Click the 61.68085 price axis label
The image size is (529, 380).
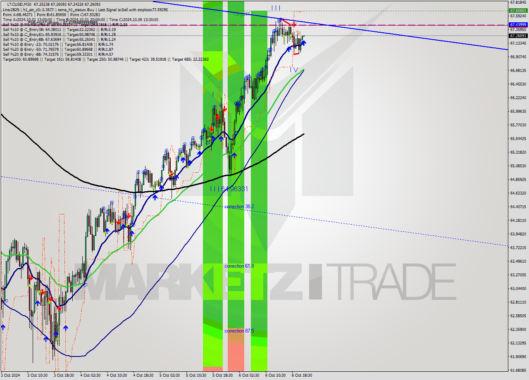pyautogui.click(x=518, y=370)
